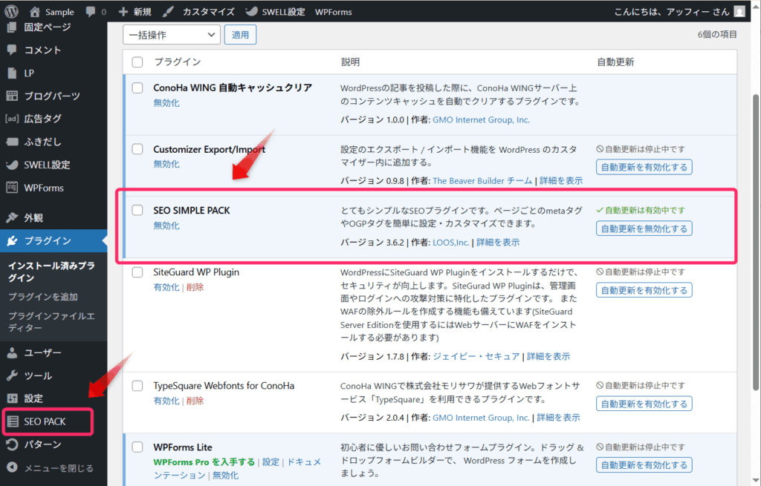Screen dimensions: 761x486
Task: Check the ConoHa WING 自動キャッシュクリア checkbox
Action: [x=137, y=88]
